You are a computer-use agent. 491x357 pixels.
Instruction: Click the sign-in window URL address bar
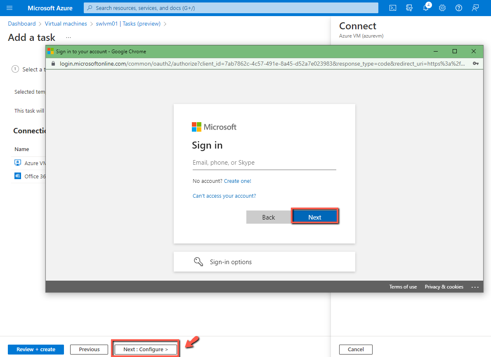click(x=262, y=64)
